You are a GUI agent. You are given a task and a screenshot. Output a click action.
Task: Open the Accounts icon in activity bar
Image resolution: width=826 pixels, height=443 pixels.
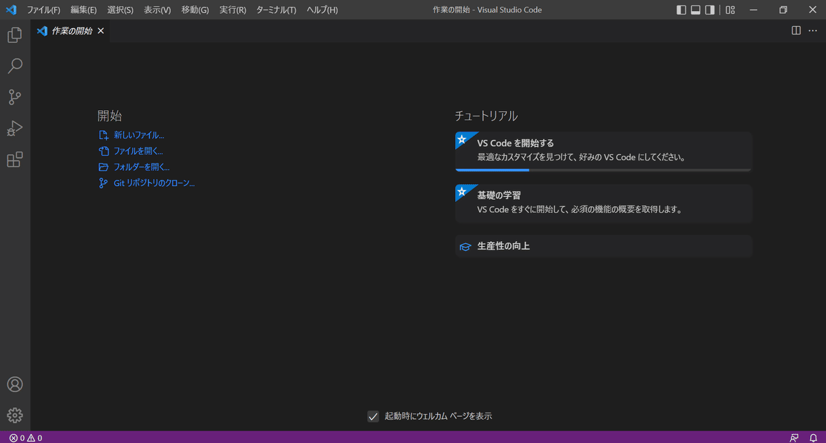click(14, 384)
